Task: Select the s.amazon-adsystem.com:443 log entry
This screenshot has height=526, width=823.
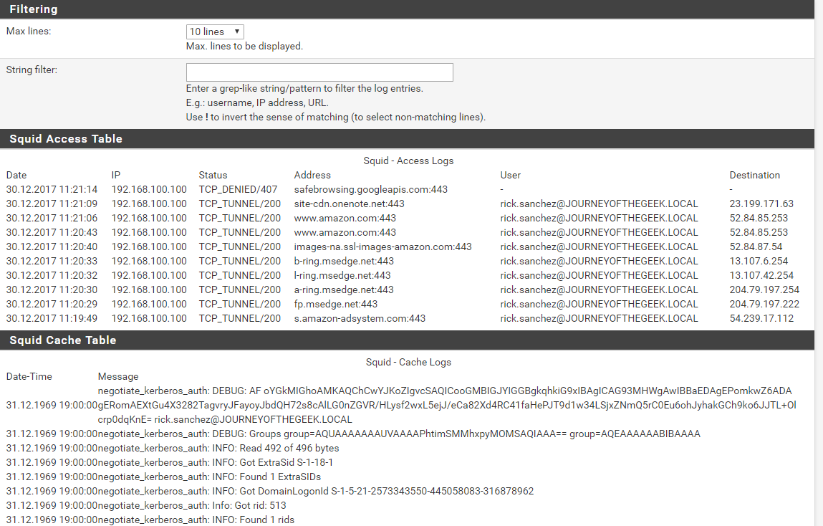Action: (x=360, y=318)
